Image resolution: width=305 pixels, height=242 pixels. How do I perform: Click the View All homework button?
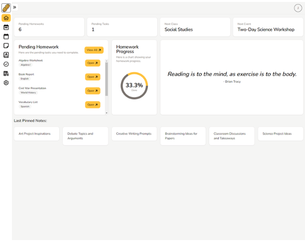point(94,50)
